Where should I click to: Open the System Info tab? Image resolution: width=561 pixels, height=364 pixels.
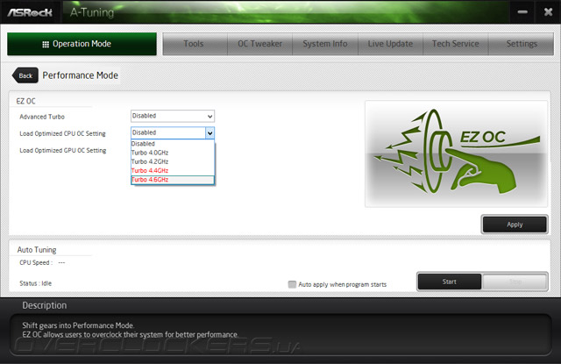pos(325,44)
